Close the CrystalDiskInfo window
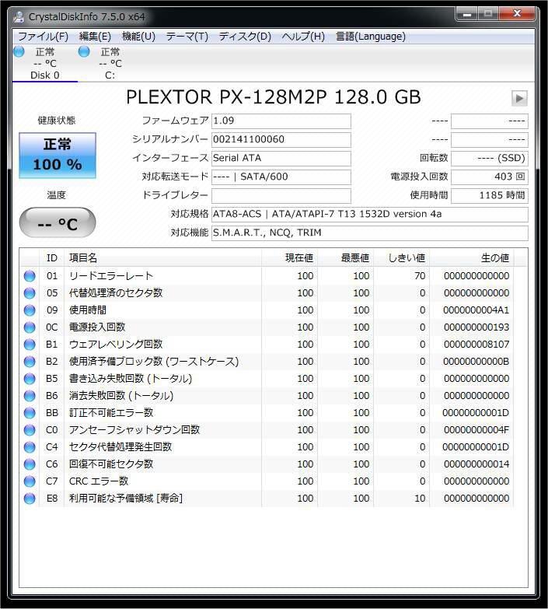 pyautogui.click(x=517, y=14)
